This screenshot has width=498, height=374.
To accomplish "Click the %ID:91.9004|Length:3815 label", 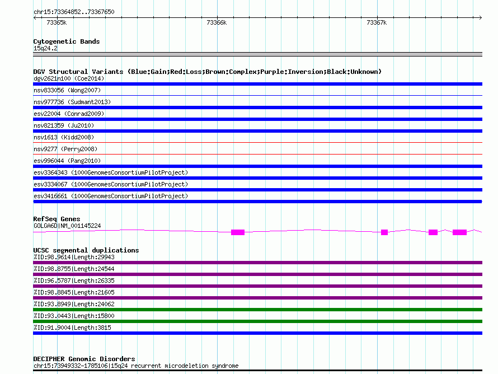I will coord(72,328).
